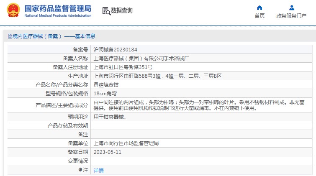The image size is (316, 176).
Task: Click the empty 变更情况 value cell
Action: click(x=201, y=161)
